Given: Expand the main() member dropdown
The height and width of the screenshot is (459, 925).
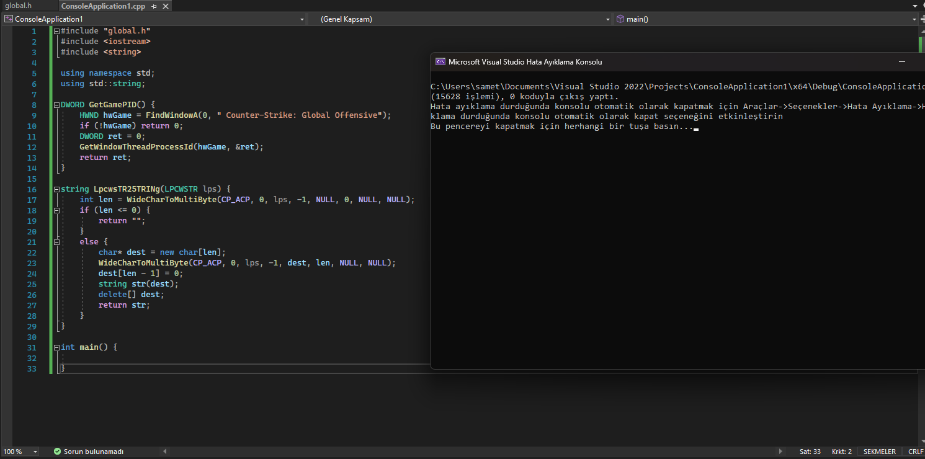Looking at the screenshot, I should click(x=914, y=19).
